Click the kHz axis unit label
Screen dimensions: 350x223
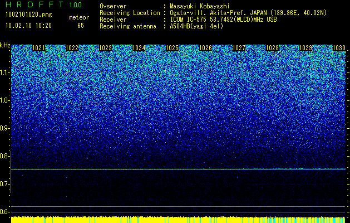click(5, 45)
